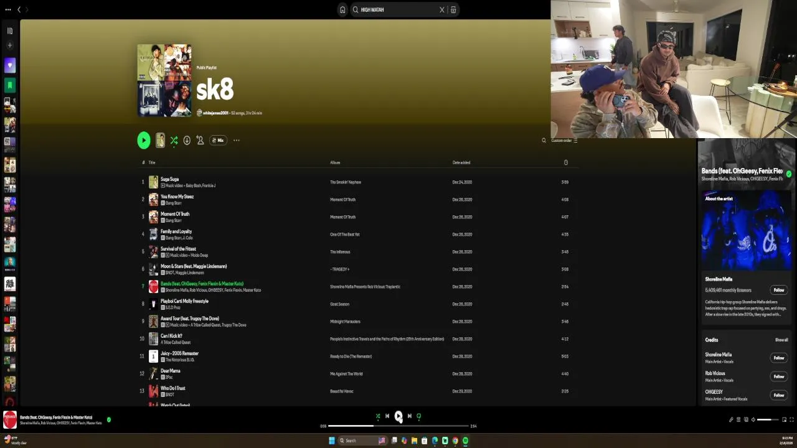The width and height of the screenshot is (797, 448).
Task: Open the green bookmark Your Episodes tile
Action: pos(10,85)
